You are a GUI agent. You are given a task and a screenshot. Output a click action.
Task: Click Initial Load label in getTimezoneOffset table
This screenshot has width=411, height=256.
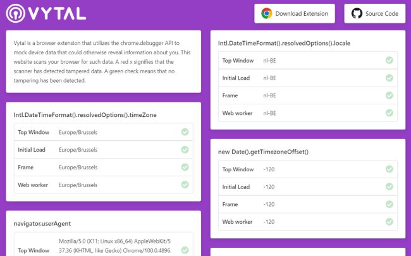pos(236,187)
